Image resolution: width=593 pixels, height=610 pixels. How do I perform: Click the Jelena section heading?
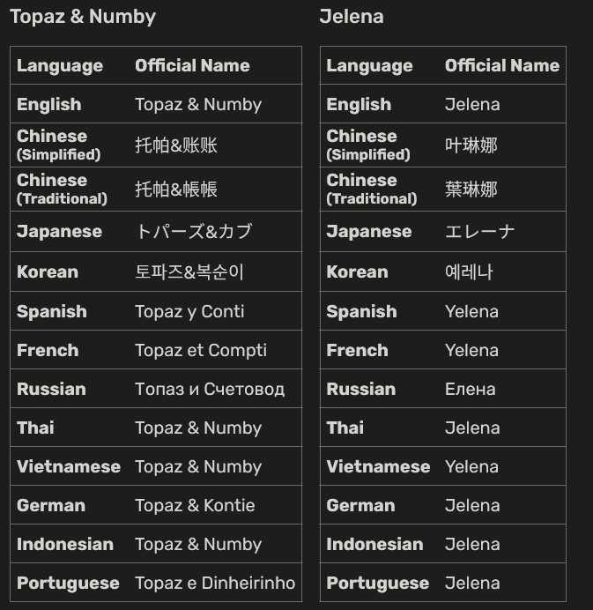click(352, 17)
